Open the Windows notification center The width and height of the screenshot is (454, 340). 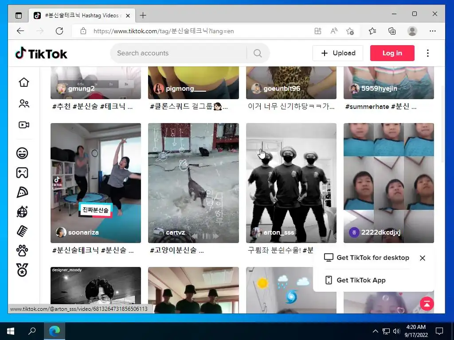[x=439, y=331]
